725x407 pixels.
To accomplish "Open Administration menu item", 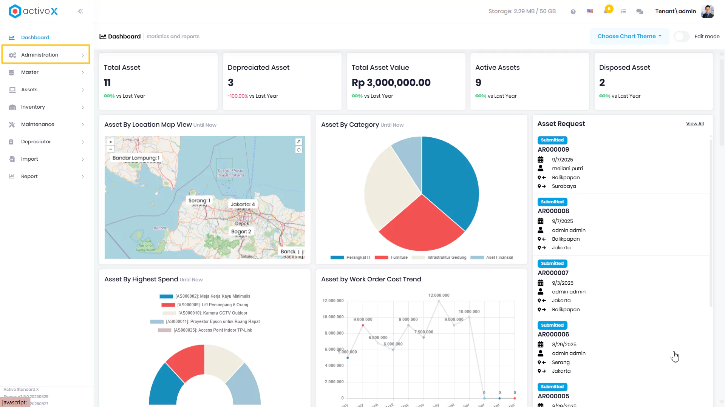I will (x=46, y=55).
